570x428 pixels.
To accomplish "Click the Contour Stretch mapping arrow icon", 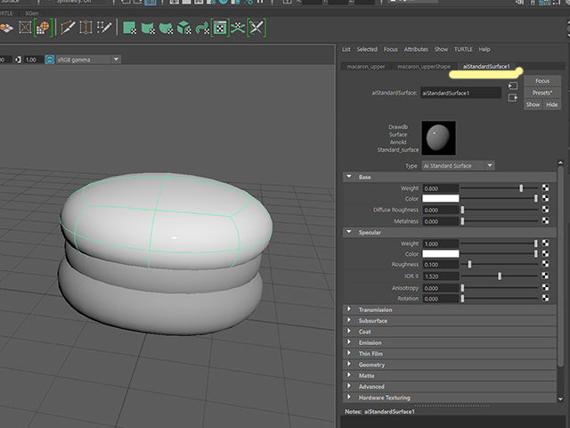I will point(202,28).
